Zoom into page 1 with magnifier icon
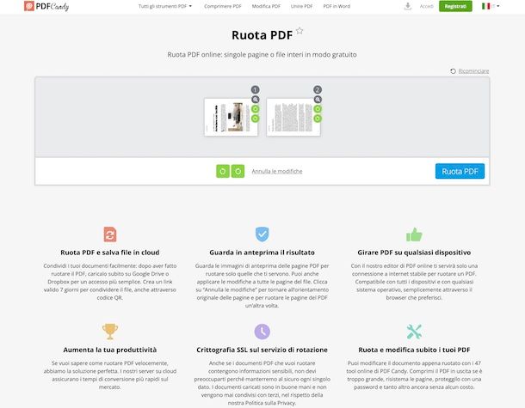Viewport: 525px width, 408px height. point(255,100)
